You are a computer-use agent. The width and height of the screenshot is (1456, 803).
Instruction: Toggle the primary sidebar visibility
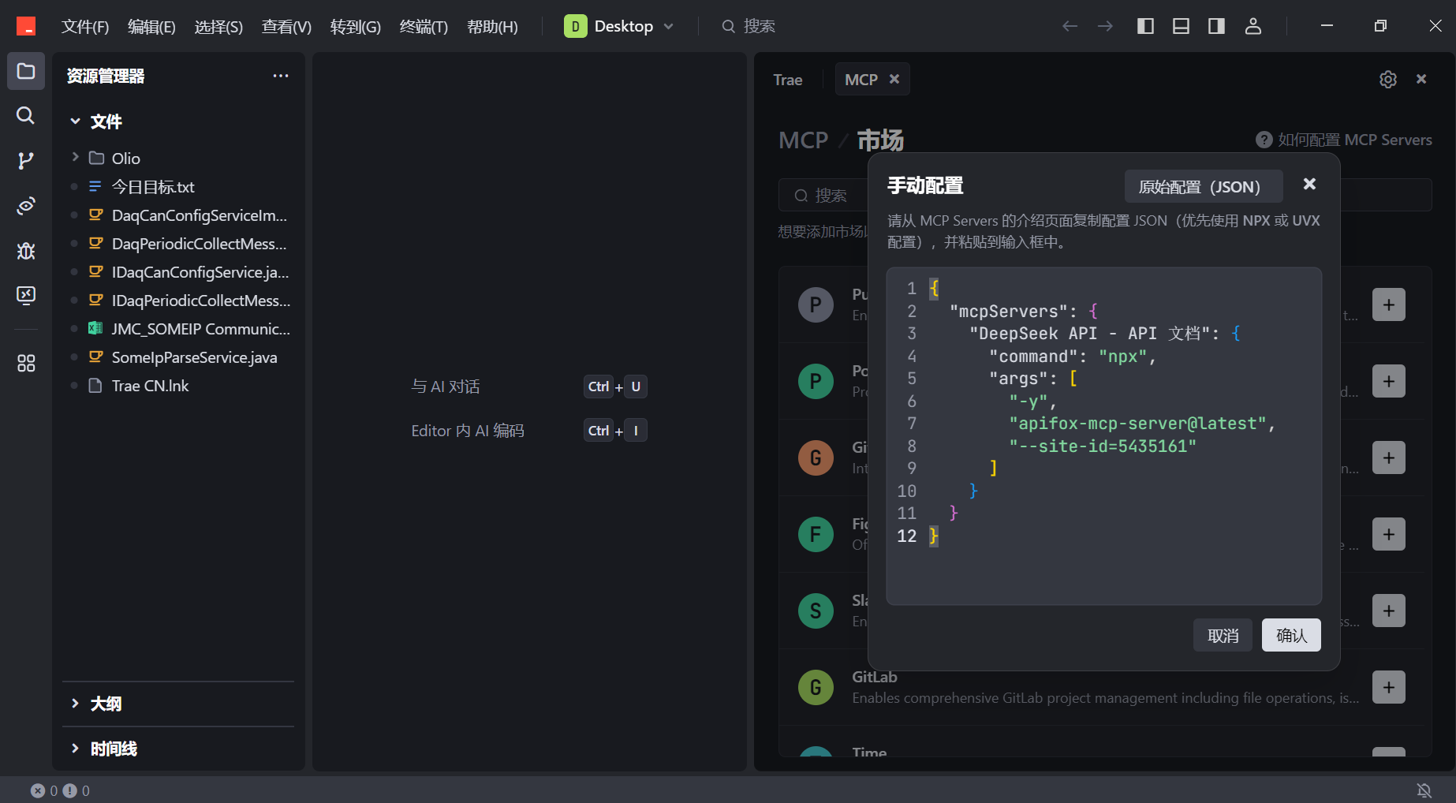[x=1145, y=25]
